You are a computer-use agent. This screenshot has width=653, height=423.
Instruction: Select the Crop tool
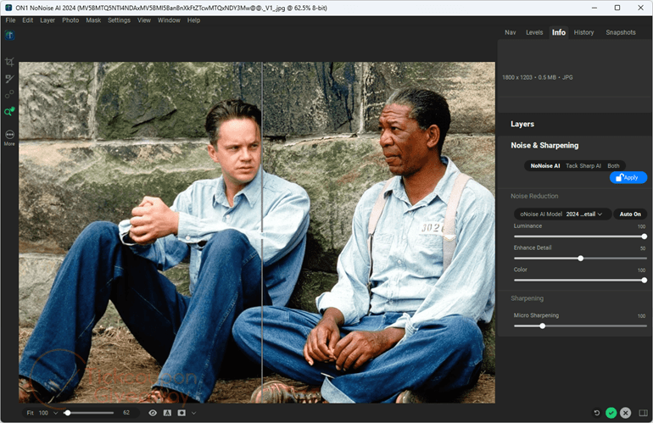point(9,62)
